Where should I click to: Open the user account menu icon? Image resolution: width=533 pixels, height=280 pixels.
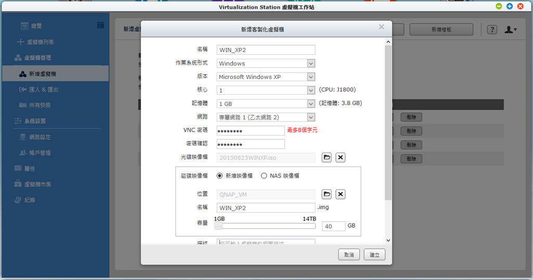click(510, 30)
